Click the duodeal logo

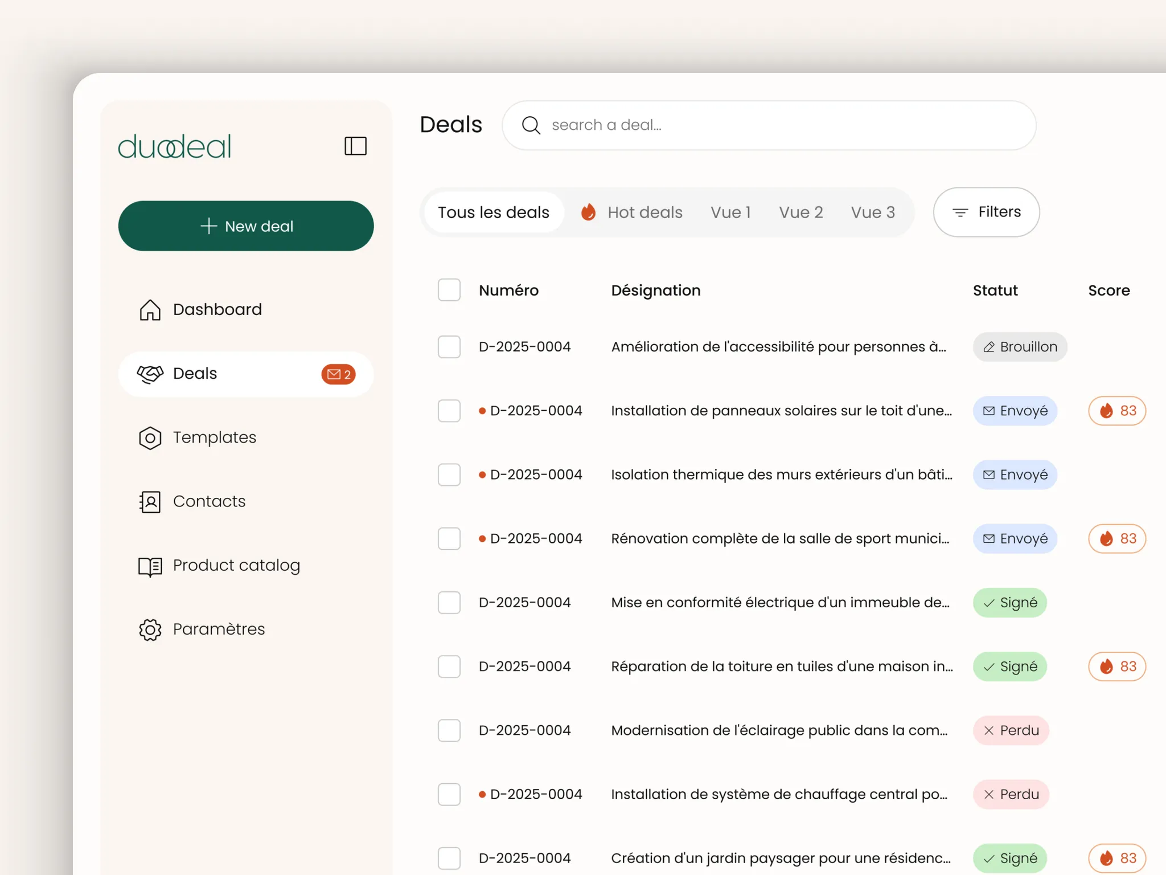coord(174,146)
